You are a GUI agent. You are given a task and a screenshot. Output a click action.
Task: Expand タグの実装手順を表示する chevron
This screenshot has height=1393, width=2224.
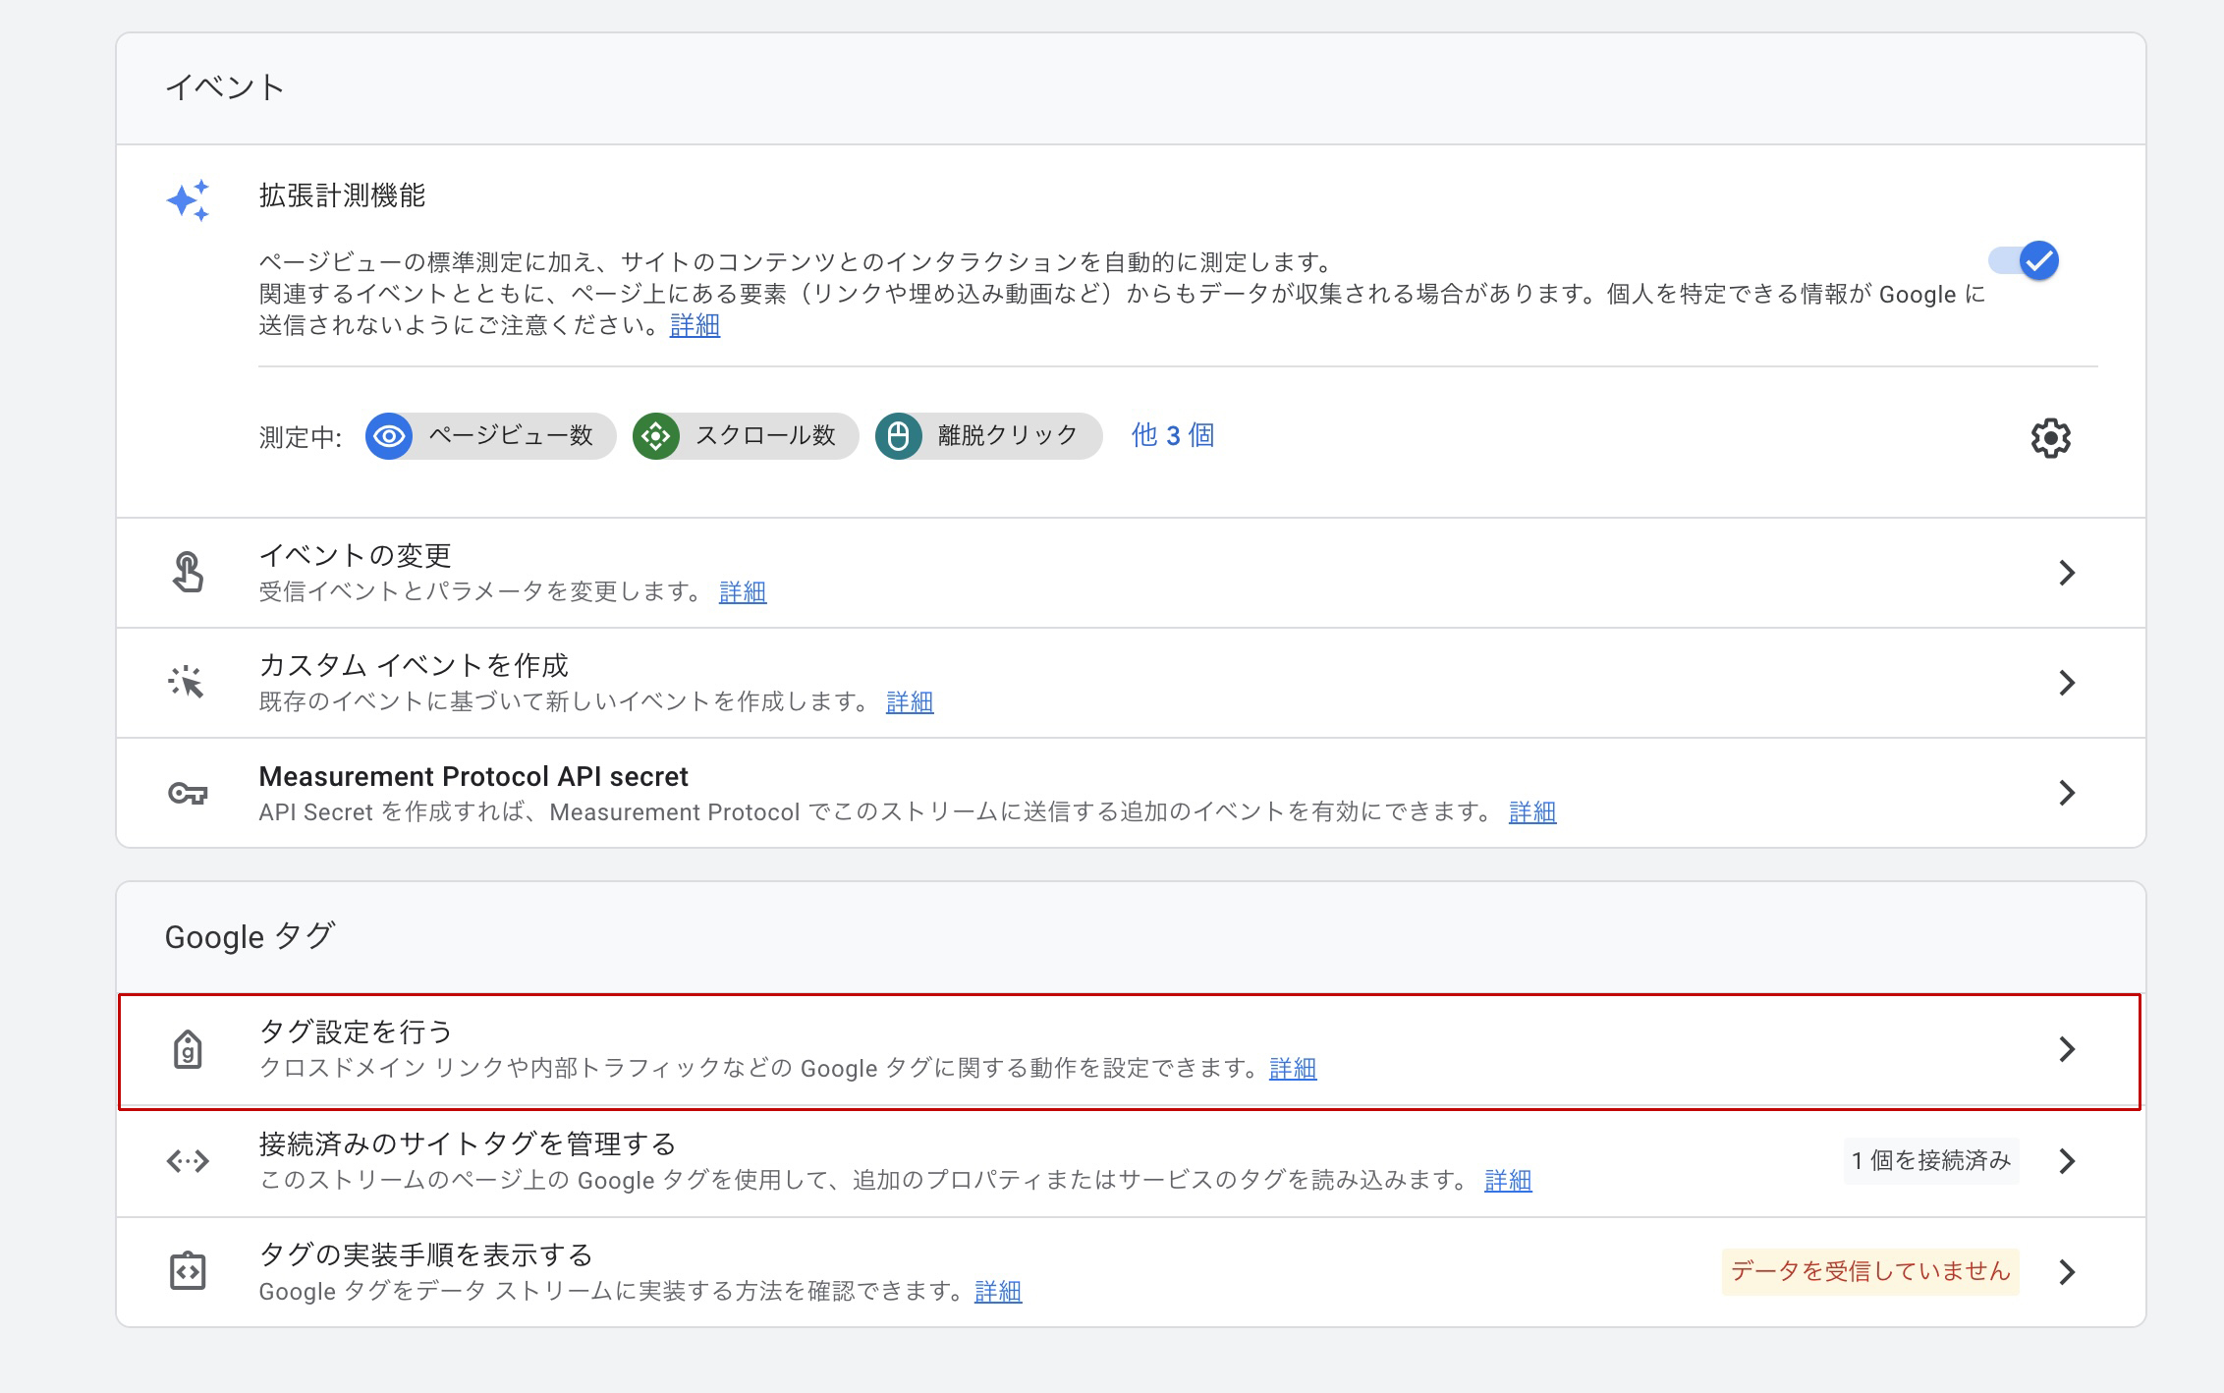coord(2067,1272)
